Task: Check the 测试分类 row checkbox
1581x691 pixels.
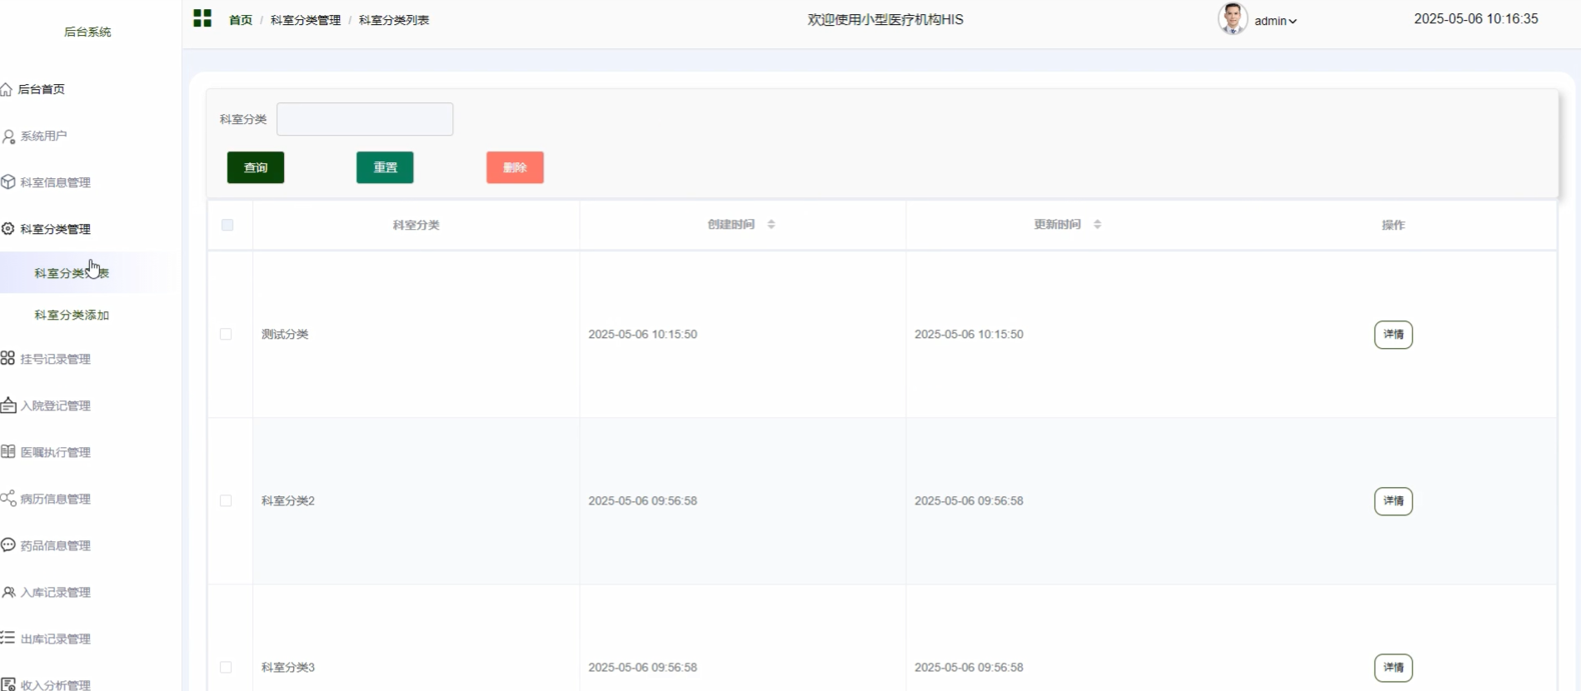Action: (226, 334)
